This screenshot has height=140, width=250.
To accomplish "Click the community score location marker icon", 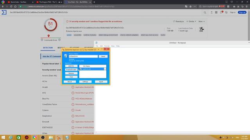I will click(x=48, y=36).
